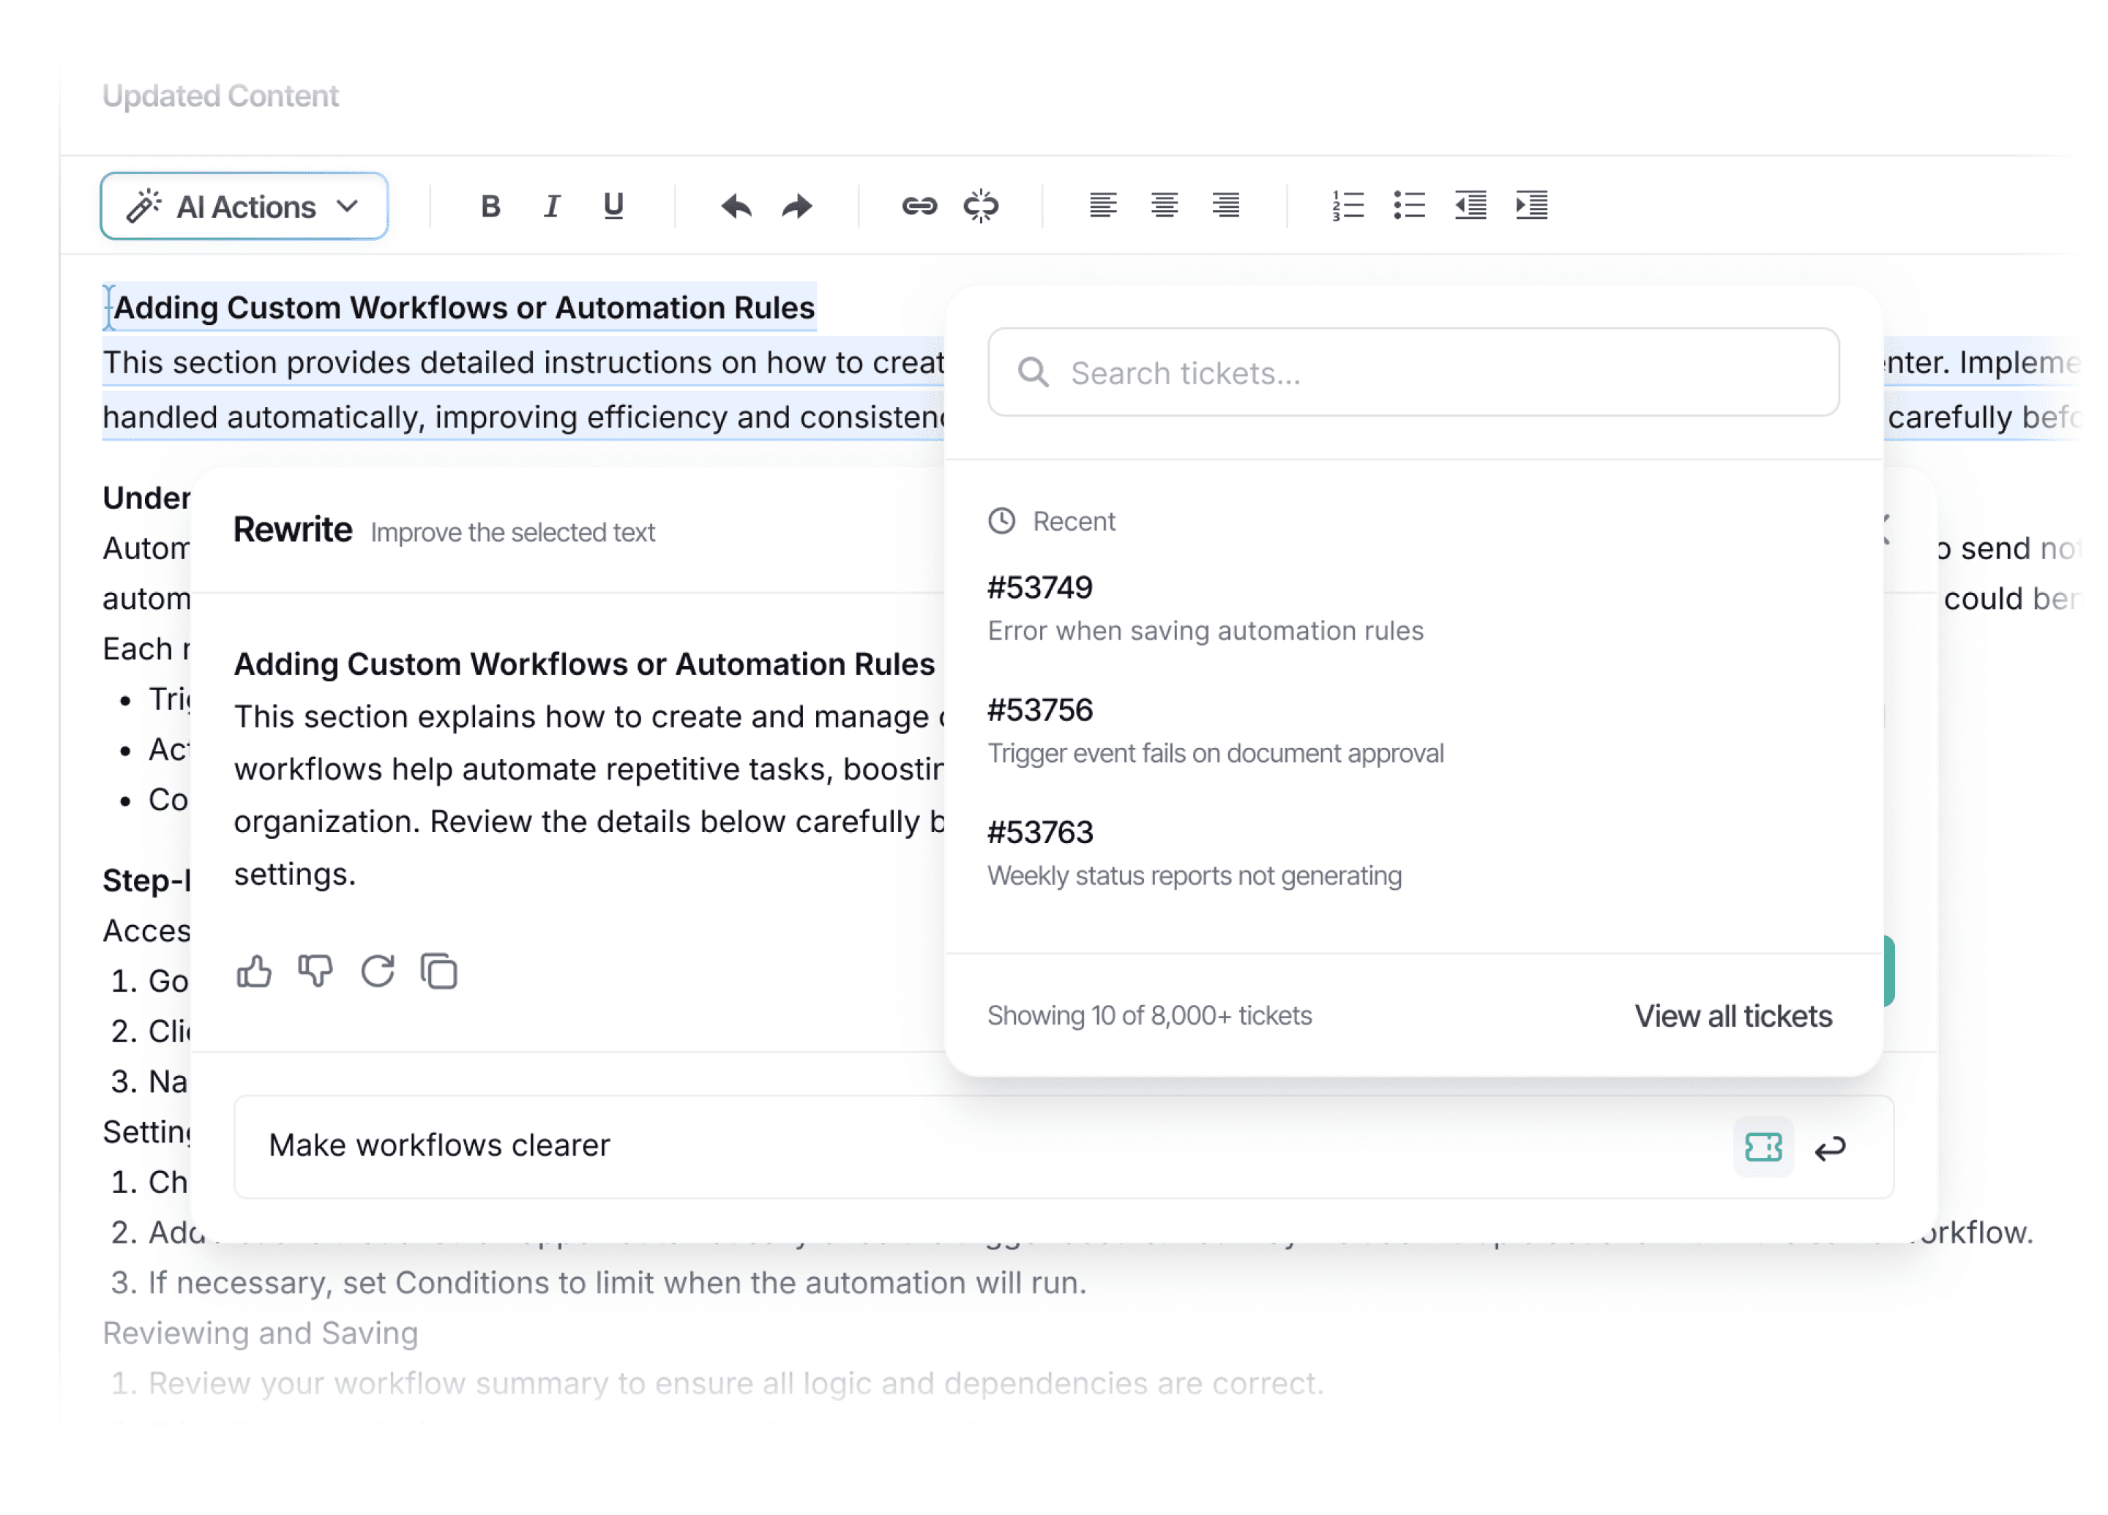Remove link using the unlink icon
2108x1515 pixels.
tap(979, 206)
